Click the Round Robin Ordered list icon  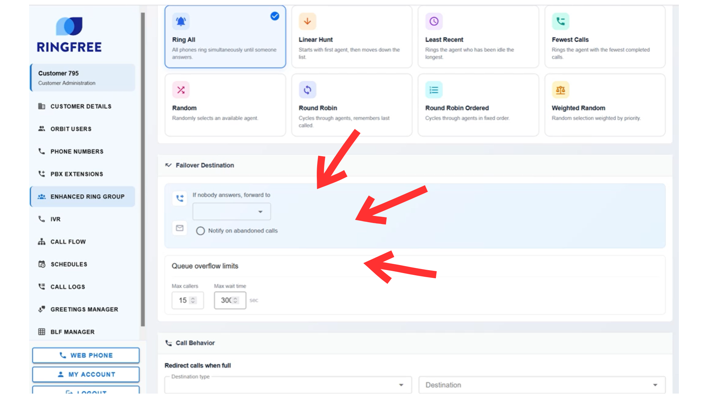click(434, 90)
